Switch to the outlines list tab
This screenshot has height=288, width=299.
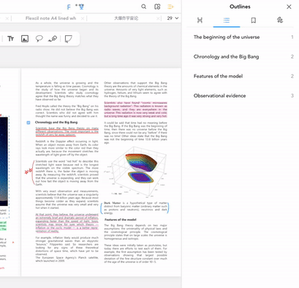pos(227,20)
